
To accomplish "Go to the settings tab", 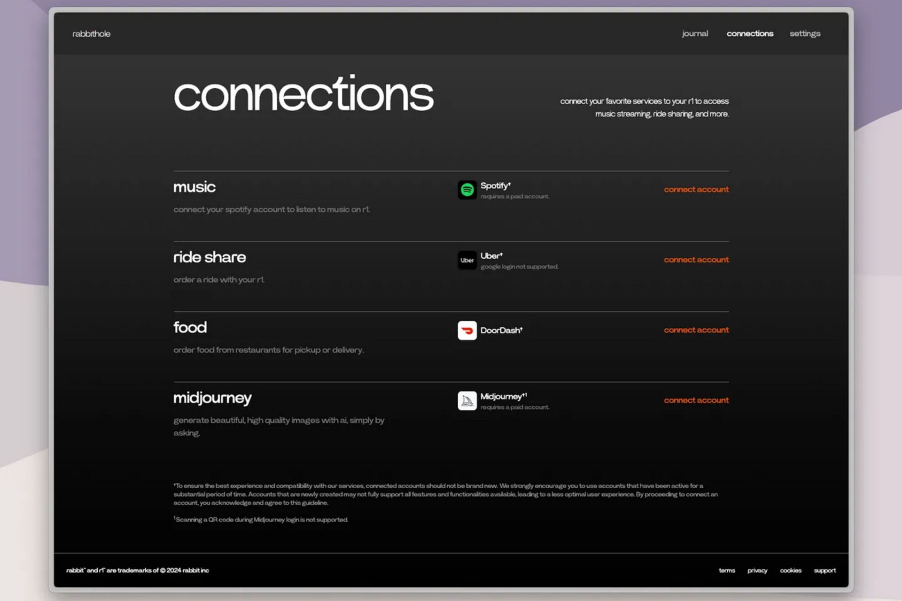I will point(805,34).
